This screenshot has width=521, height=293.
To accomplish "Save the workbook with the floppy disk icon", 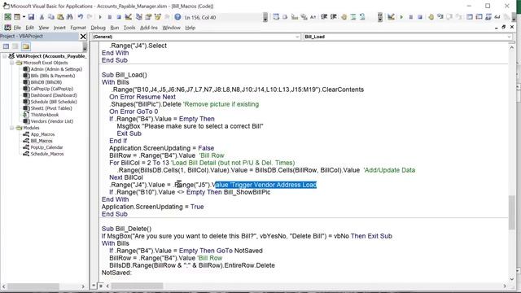I will pos(31,17).
